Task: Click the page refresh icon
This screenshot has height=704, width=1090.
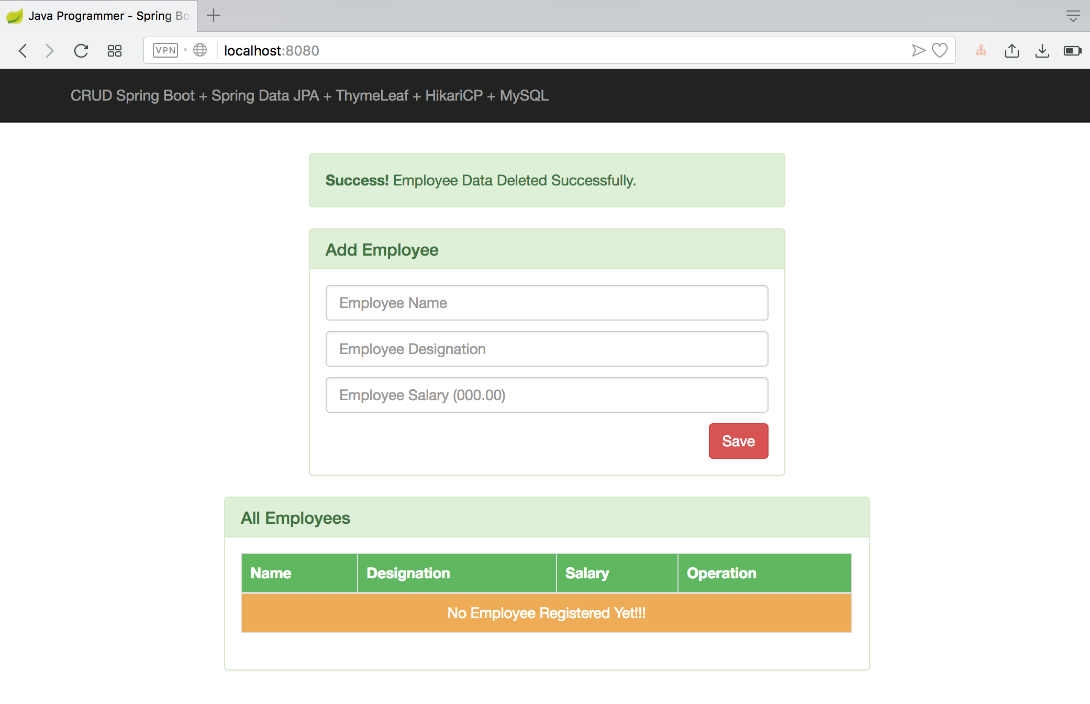Action: coord(82,50)
